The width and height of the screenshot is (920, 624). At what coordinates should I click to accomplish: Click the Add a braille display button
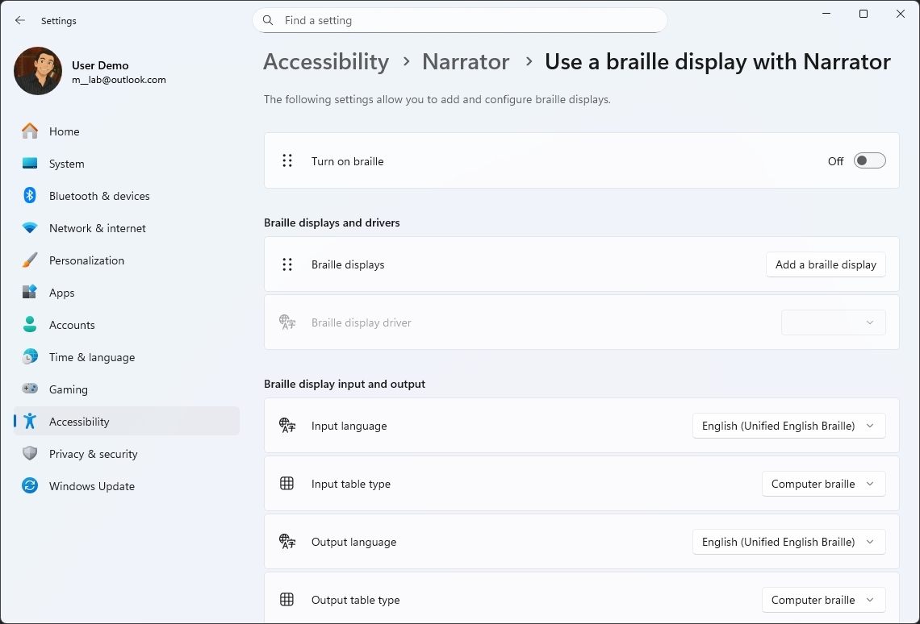(825, 264)
